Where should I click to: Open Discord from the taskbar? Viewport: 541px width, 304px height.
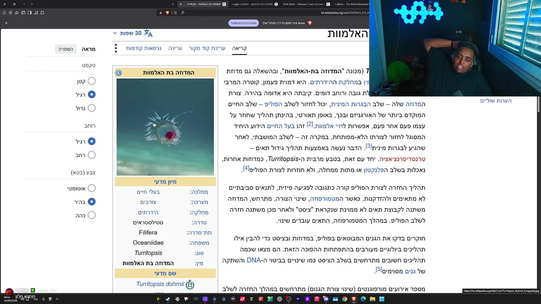(x=326, y=299)
